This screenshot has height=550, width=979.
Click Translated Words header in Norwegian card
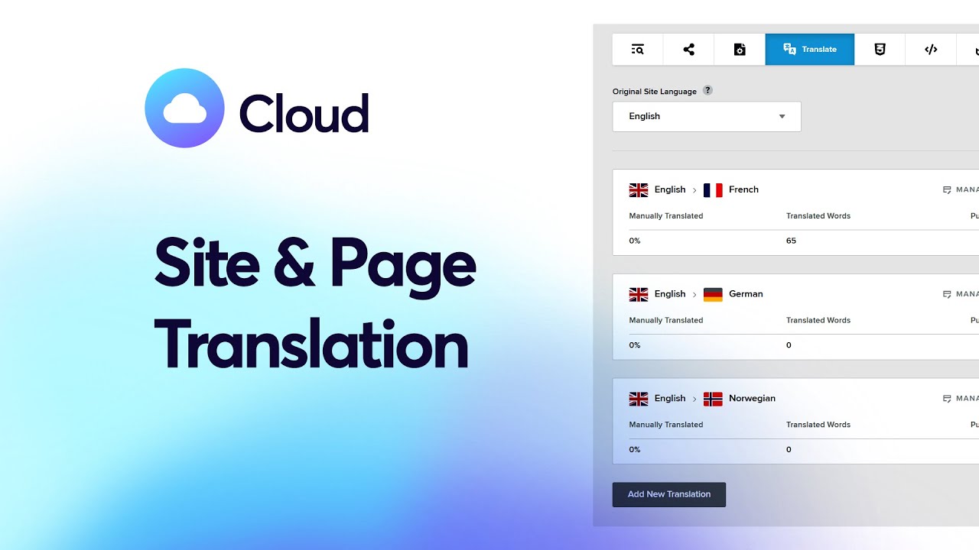pos(818,425)
